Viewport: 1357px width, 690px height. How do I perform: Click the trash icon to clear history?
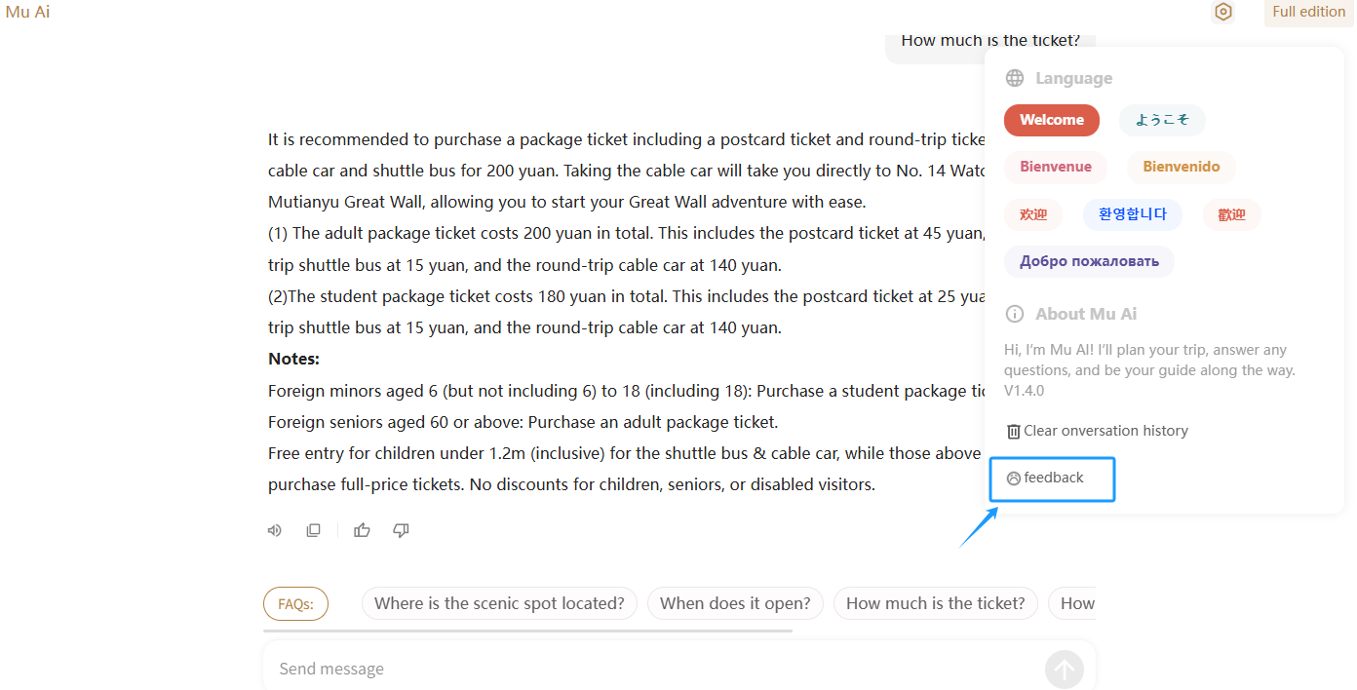(1014, 431)
